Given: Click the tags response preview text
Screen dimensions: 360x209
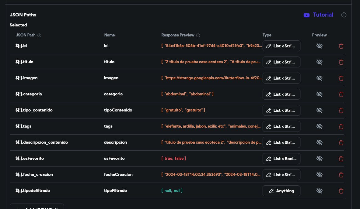Looking at the screenshot, I should tap(211, 126).
